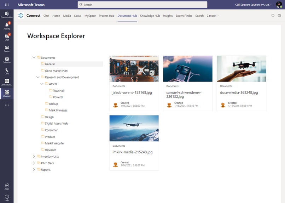The width and height of the screenshot is (285, 203).
Task: Open the ConnectDe... app icon
Action: pos(7,82)
